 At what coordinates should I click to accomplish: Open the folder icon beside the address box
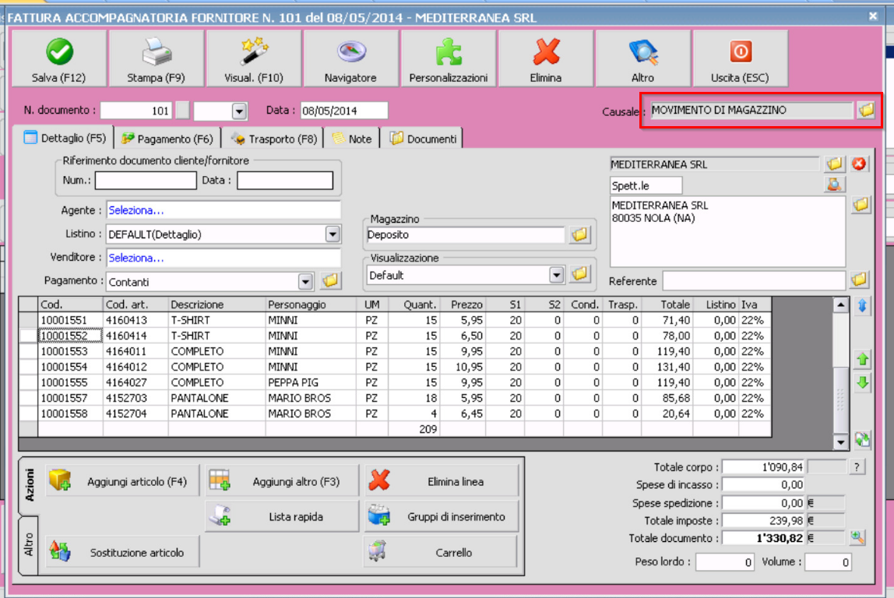click(x=861, y=205)
